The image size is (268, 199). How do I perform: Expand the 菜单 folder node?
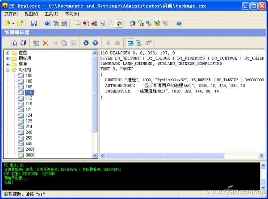8,64
